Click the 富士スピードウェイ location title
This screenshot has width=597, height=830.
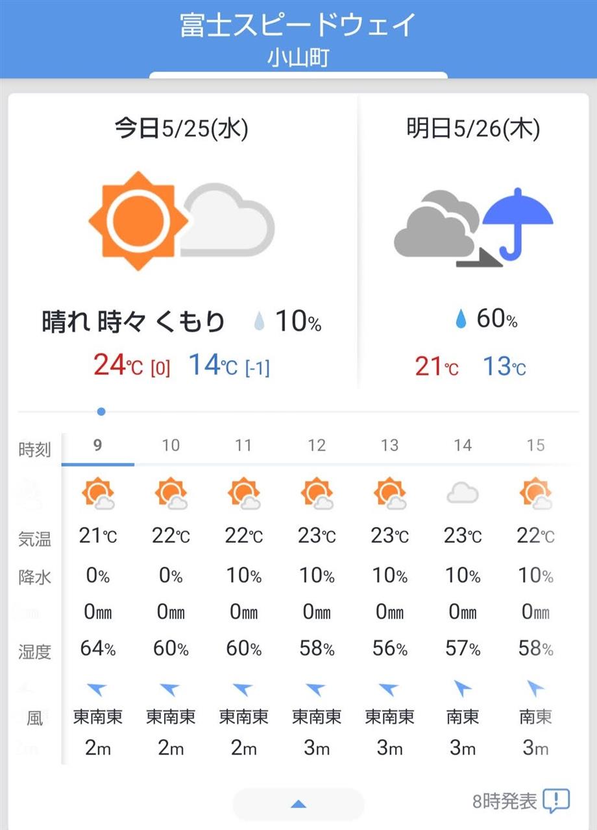tap(298, 25)
